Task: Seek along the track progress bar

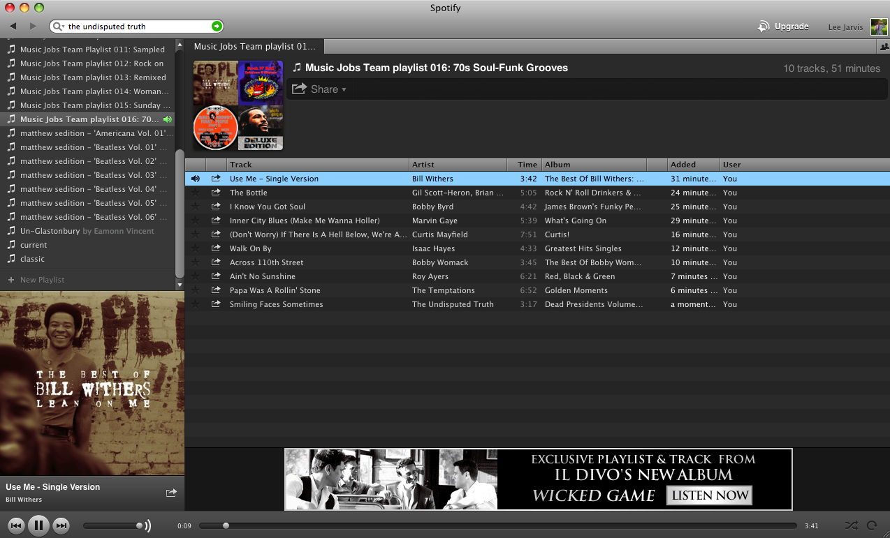Action: (x=497, y=525)
